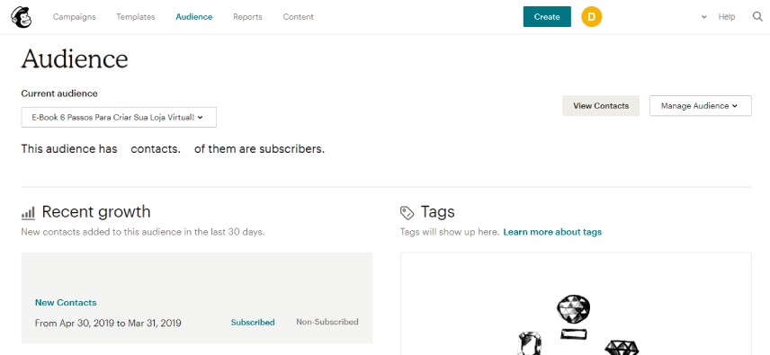The height and width of the screenshot is (355, 770).
Task: Click the Recent growth bar chart icon
Action: [x=28, y=213]
